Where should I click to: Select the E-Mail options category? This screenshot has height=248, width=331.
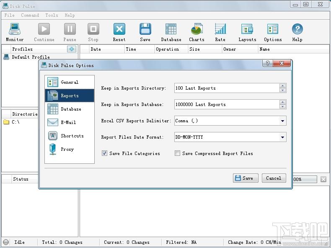pos(70,122)
